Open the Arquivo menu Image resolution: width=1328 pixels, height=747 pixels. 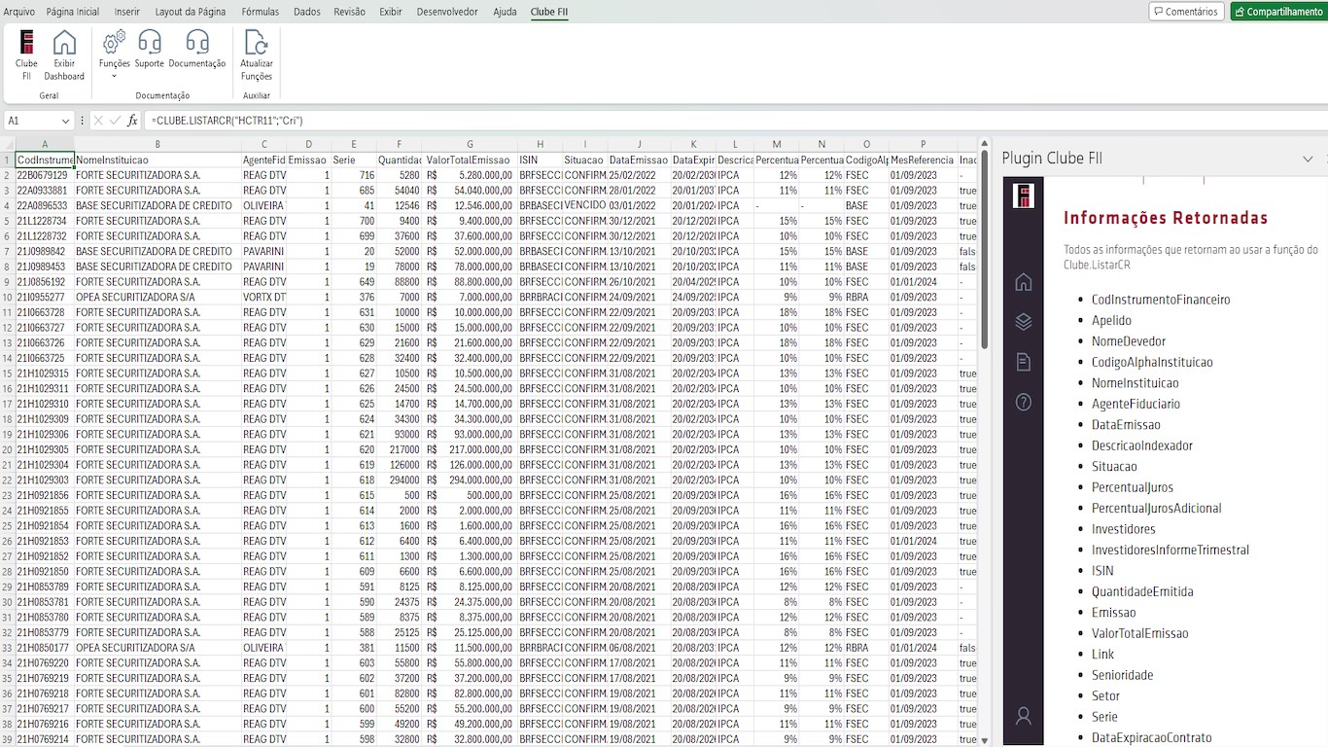coord(19,12)
